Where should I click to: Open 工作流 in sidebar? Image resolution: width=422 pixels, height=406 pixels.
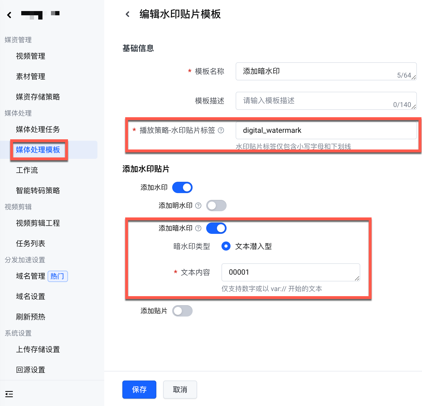coord(27,170)
